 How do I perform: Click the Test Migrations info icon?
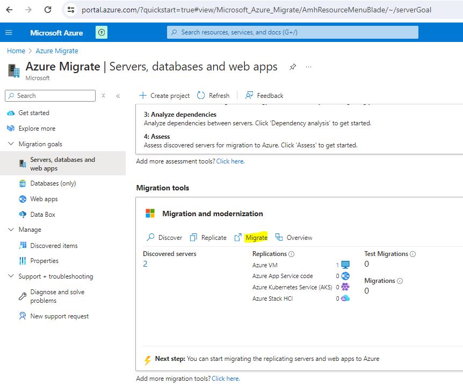coord(413,254)
